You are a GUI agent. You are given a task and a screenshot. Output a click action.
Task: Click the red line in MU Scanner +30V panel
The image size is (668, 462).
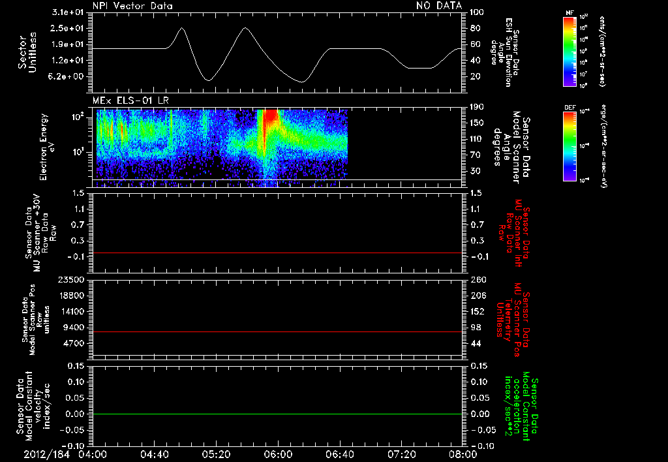(277, 253)
